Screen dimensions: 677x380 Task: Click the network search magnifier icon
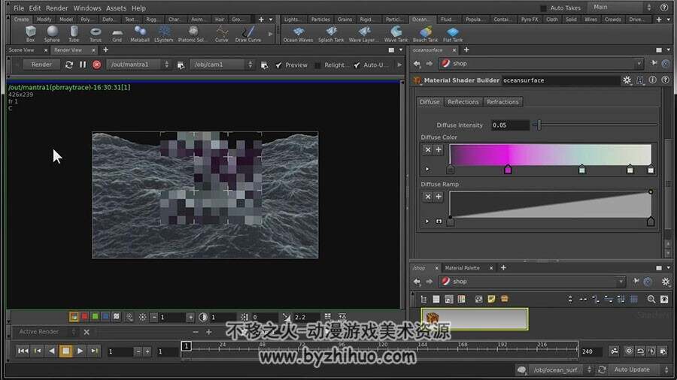651,299
